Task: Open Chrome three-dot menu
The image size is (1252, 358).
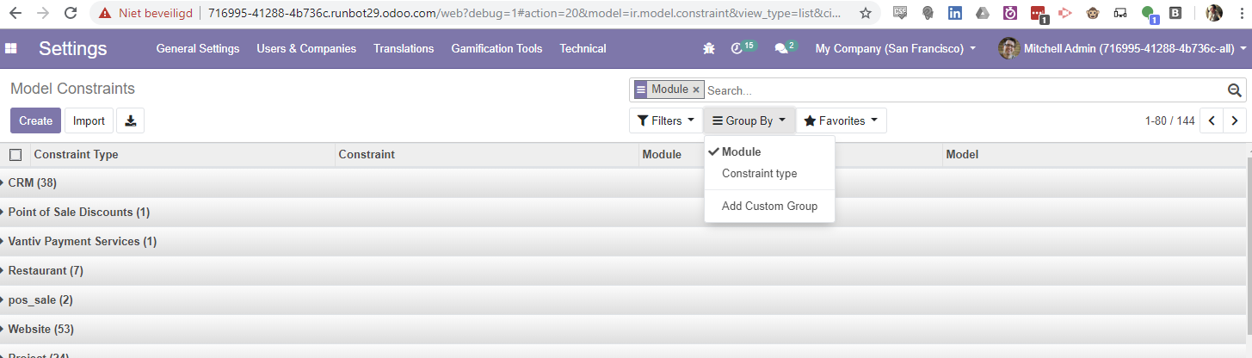Action: coord(1240,13)
